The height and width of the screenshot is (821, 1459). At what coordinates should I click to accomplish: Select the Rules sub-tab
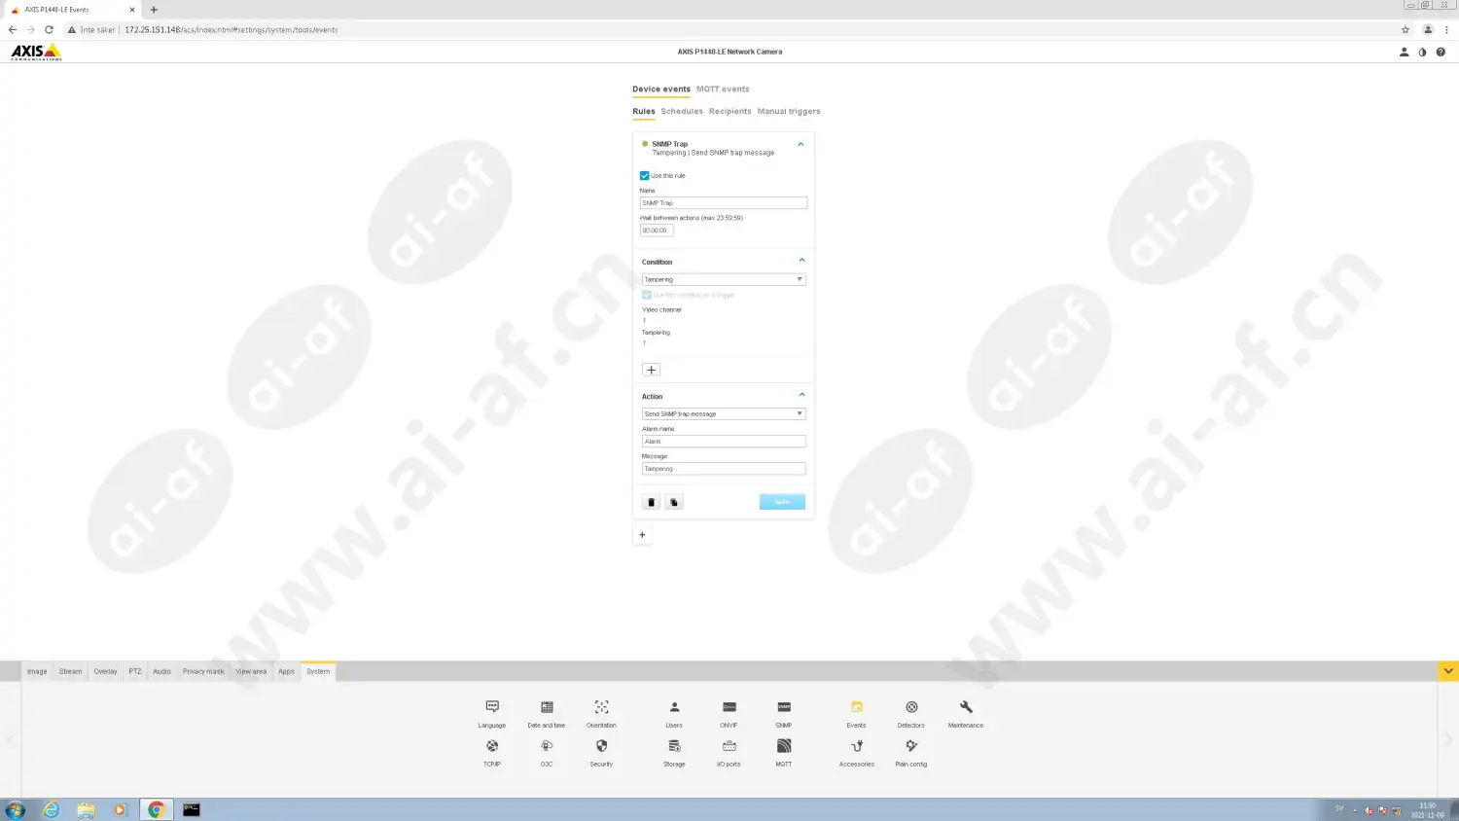point(644,112)
